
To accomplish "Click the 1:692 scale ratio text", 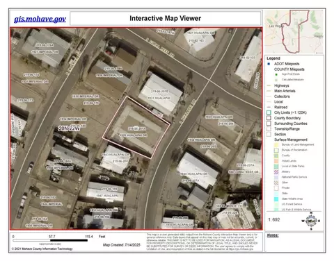I will [274, 220].
